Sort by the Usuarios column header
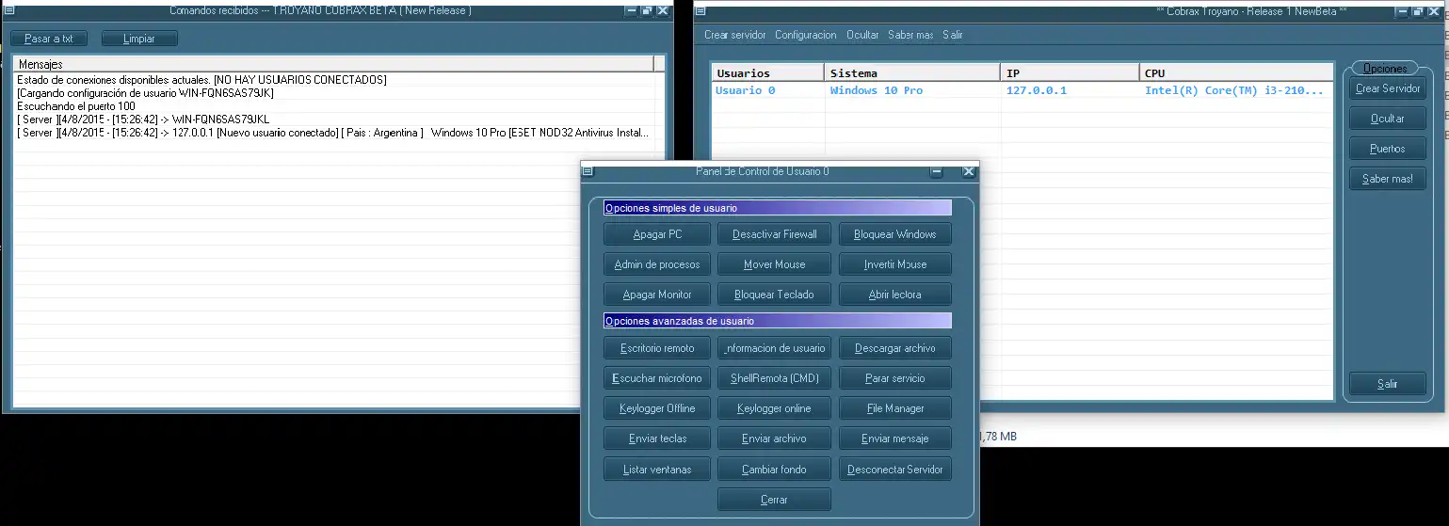Viewport: 1449px width, 526px height. pyautogui.click(x=767, y=72)
